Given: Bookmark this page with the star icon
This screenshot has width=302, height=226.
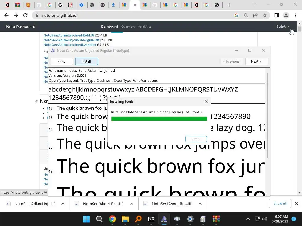Looking at the screenshot, I should [x=265, y=15].
